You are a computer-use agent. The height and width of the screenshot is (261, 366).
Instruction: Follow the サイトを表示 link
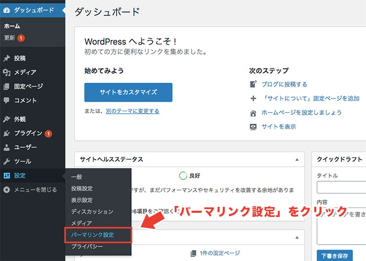click(279, 127)
